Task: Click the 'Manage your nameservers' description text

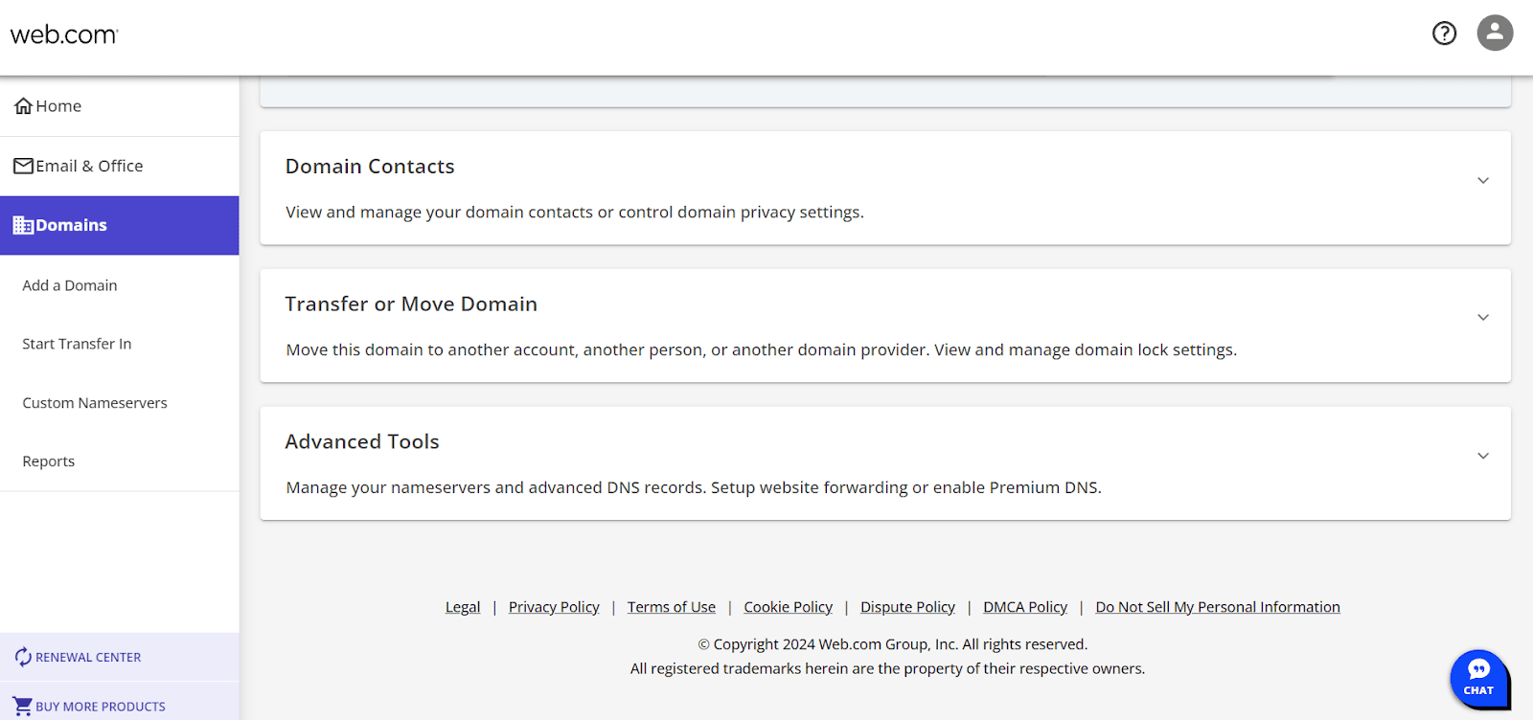Action: 694,488
